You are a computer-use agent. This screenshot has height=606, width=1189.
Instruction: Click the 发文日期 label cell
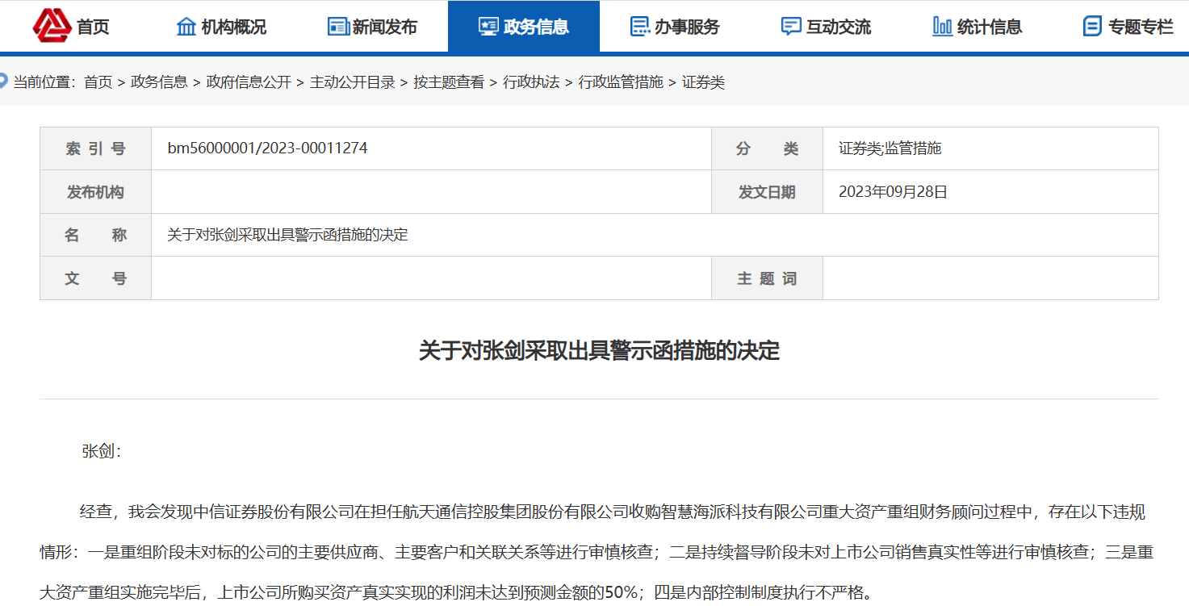[767, 192]
